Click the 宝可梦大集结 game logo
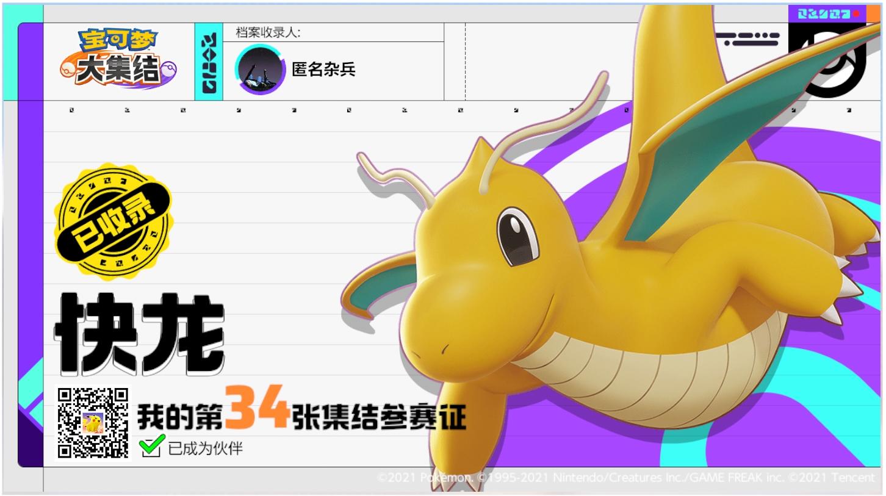The image size is (886, 496). click(x=118, y=59)
